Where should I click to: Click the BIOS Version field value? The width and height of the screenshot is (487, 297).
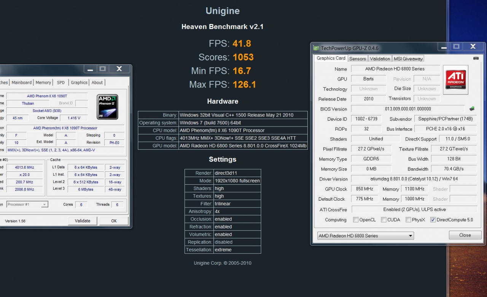(407, 109)
